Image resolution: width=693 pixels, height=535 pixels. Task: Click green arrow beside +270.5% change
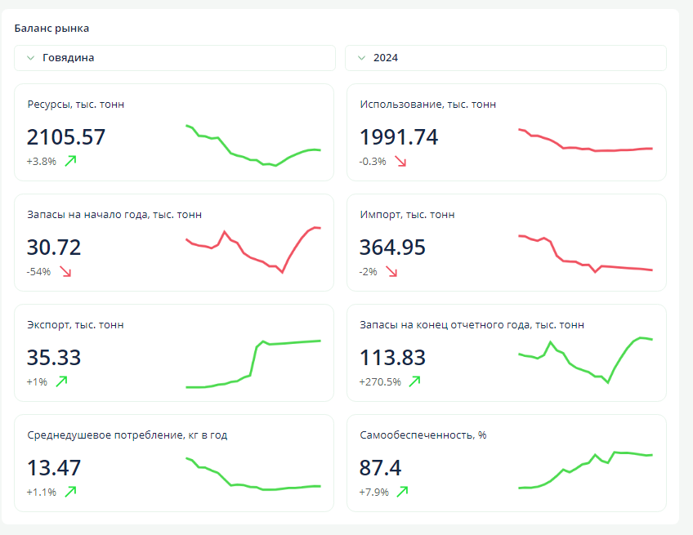(414, 381)
